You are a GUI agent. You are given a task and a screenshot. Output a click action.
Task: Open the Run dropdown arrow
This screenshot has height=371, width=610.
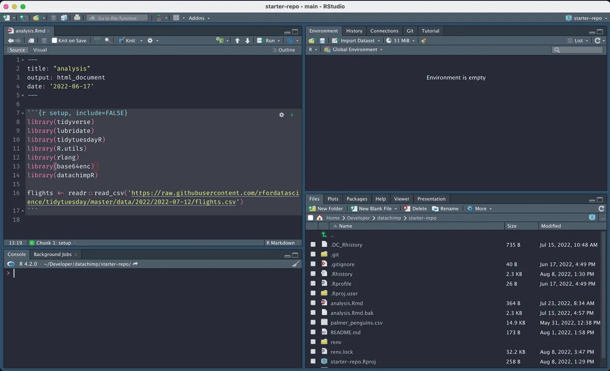[x=279, y=41]
